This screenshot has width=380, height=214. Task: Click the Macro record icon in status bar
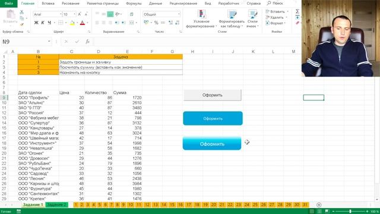tap(18, 212)
